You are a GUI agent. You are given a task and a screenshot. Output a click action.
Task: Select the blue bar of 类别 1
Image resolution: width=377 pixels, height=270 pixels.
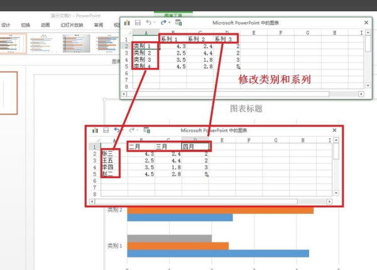pyautogui.click(x=218, y=254)
